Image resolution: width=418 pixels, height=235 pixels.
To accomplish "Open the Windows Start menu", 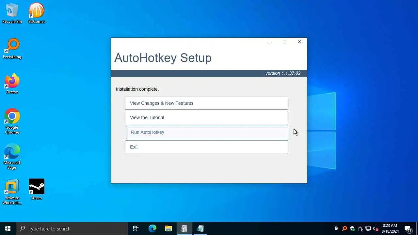I will [8, 228].
